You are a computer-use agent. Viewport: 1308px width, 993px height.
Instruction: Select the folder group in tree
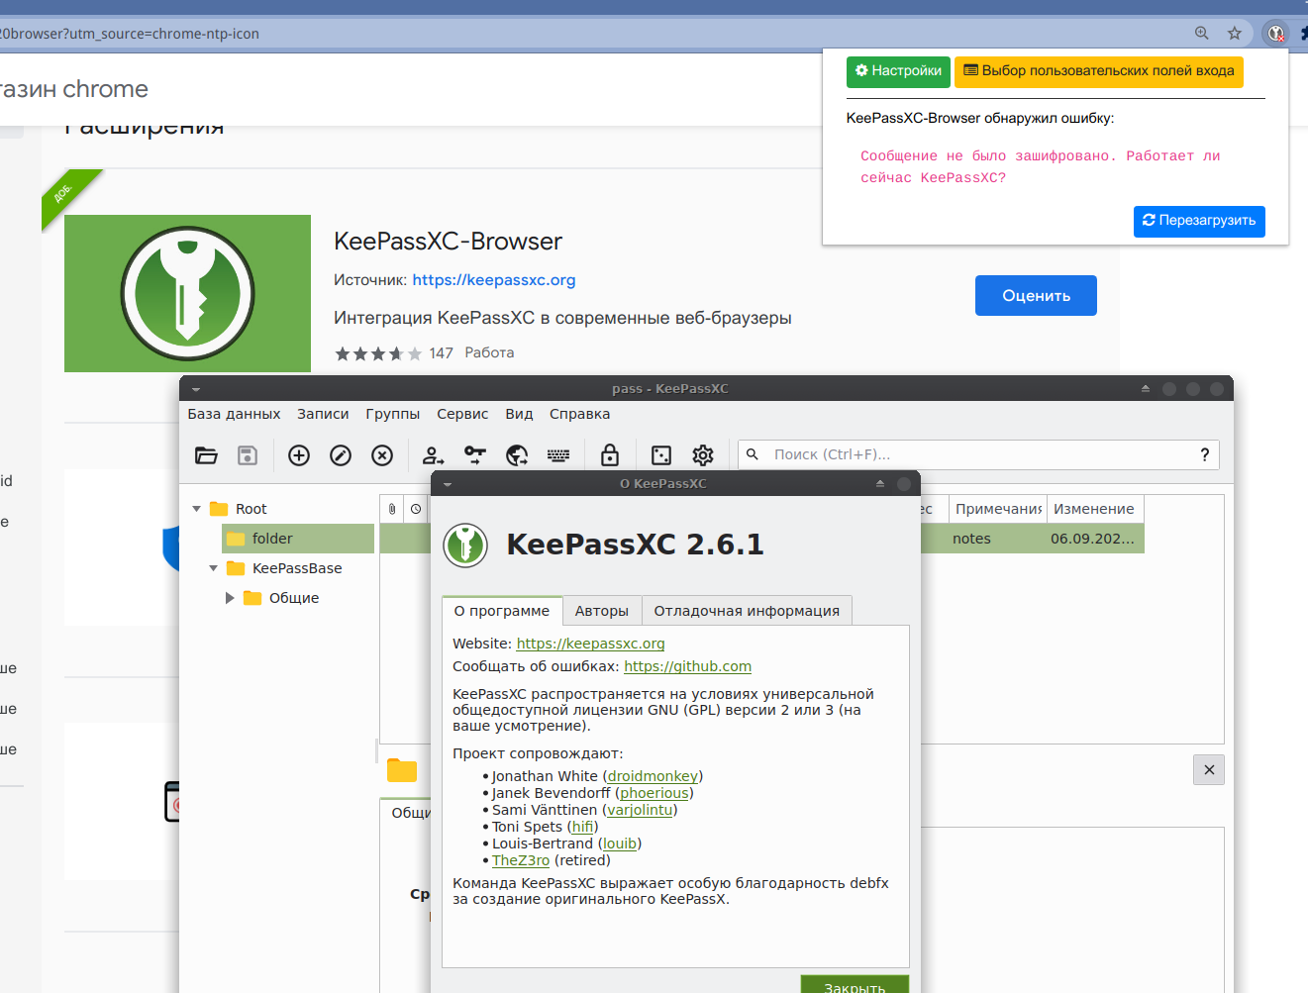tap(272, 539)
